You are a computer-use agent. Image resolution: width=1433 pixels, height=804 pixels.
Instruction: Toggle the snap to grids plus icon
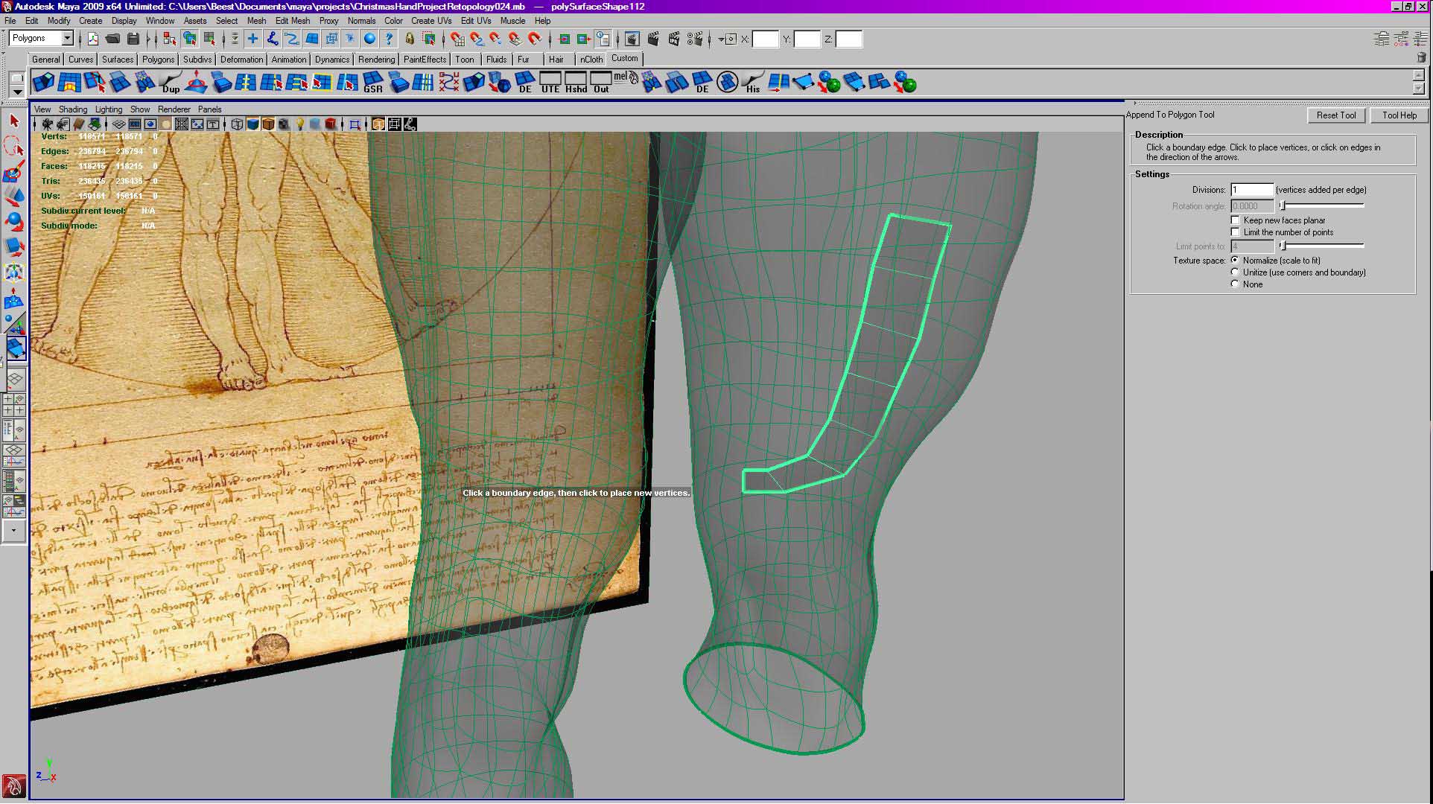tap(253, 39)
